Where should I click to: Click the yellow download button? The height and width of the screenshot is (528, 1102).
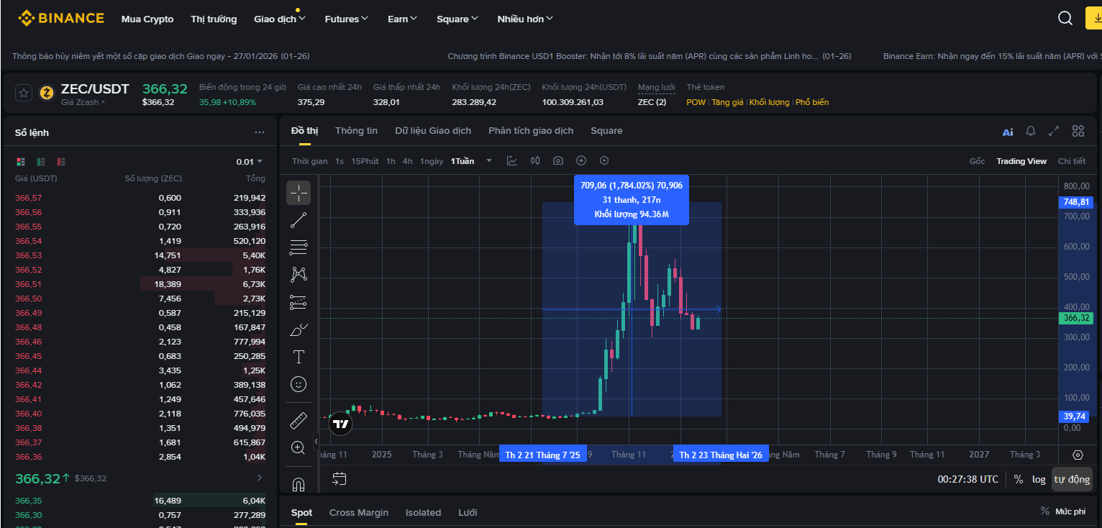pyautogui.click(x=1093, y=19)
